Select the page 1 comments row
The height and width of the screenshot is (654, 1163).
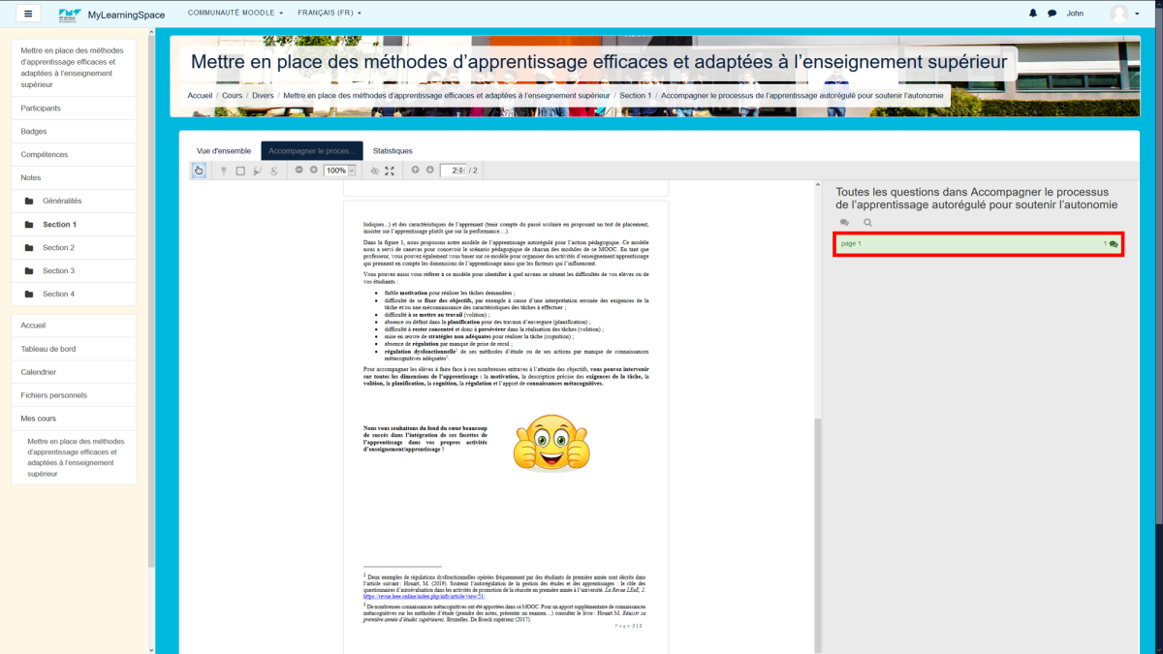point(979,244)
